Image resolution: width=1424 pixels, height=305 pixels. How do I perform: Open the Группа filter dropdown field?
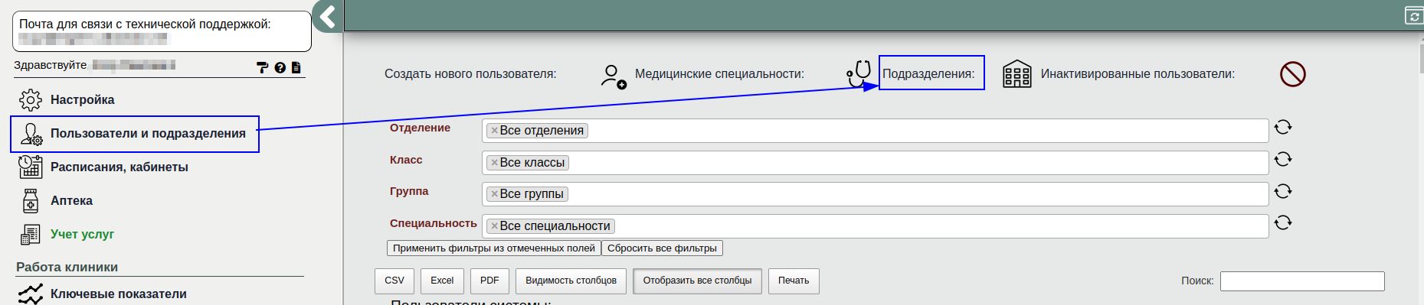click(875, 194)
